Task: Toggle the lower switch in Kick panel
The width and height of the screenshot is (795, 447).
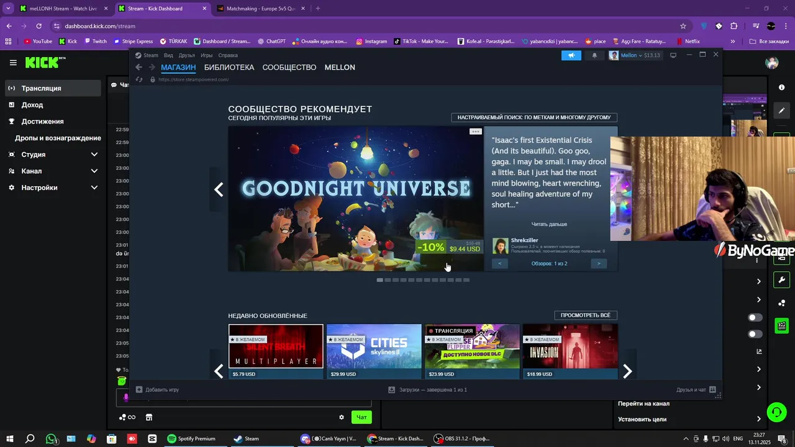Action: click(x=755, y=334)
